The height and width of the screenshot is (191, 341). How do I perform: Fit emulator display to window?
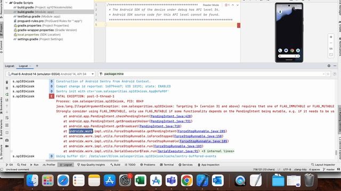(331, 55)
